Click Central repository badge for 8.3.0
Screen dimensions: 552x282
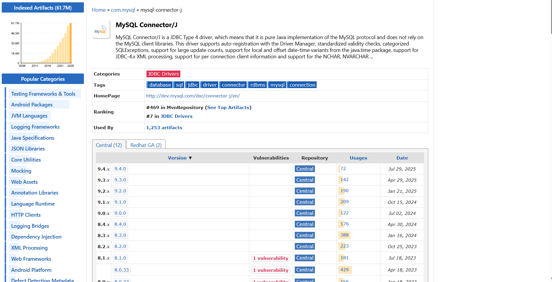coord(305,235)
